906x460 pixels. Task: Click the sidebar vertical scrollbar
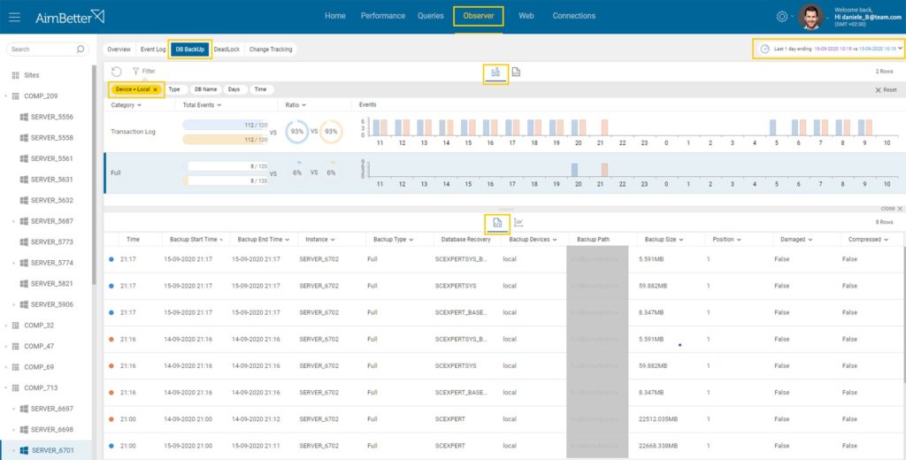click(x=94, y=173)
